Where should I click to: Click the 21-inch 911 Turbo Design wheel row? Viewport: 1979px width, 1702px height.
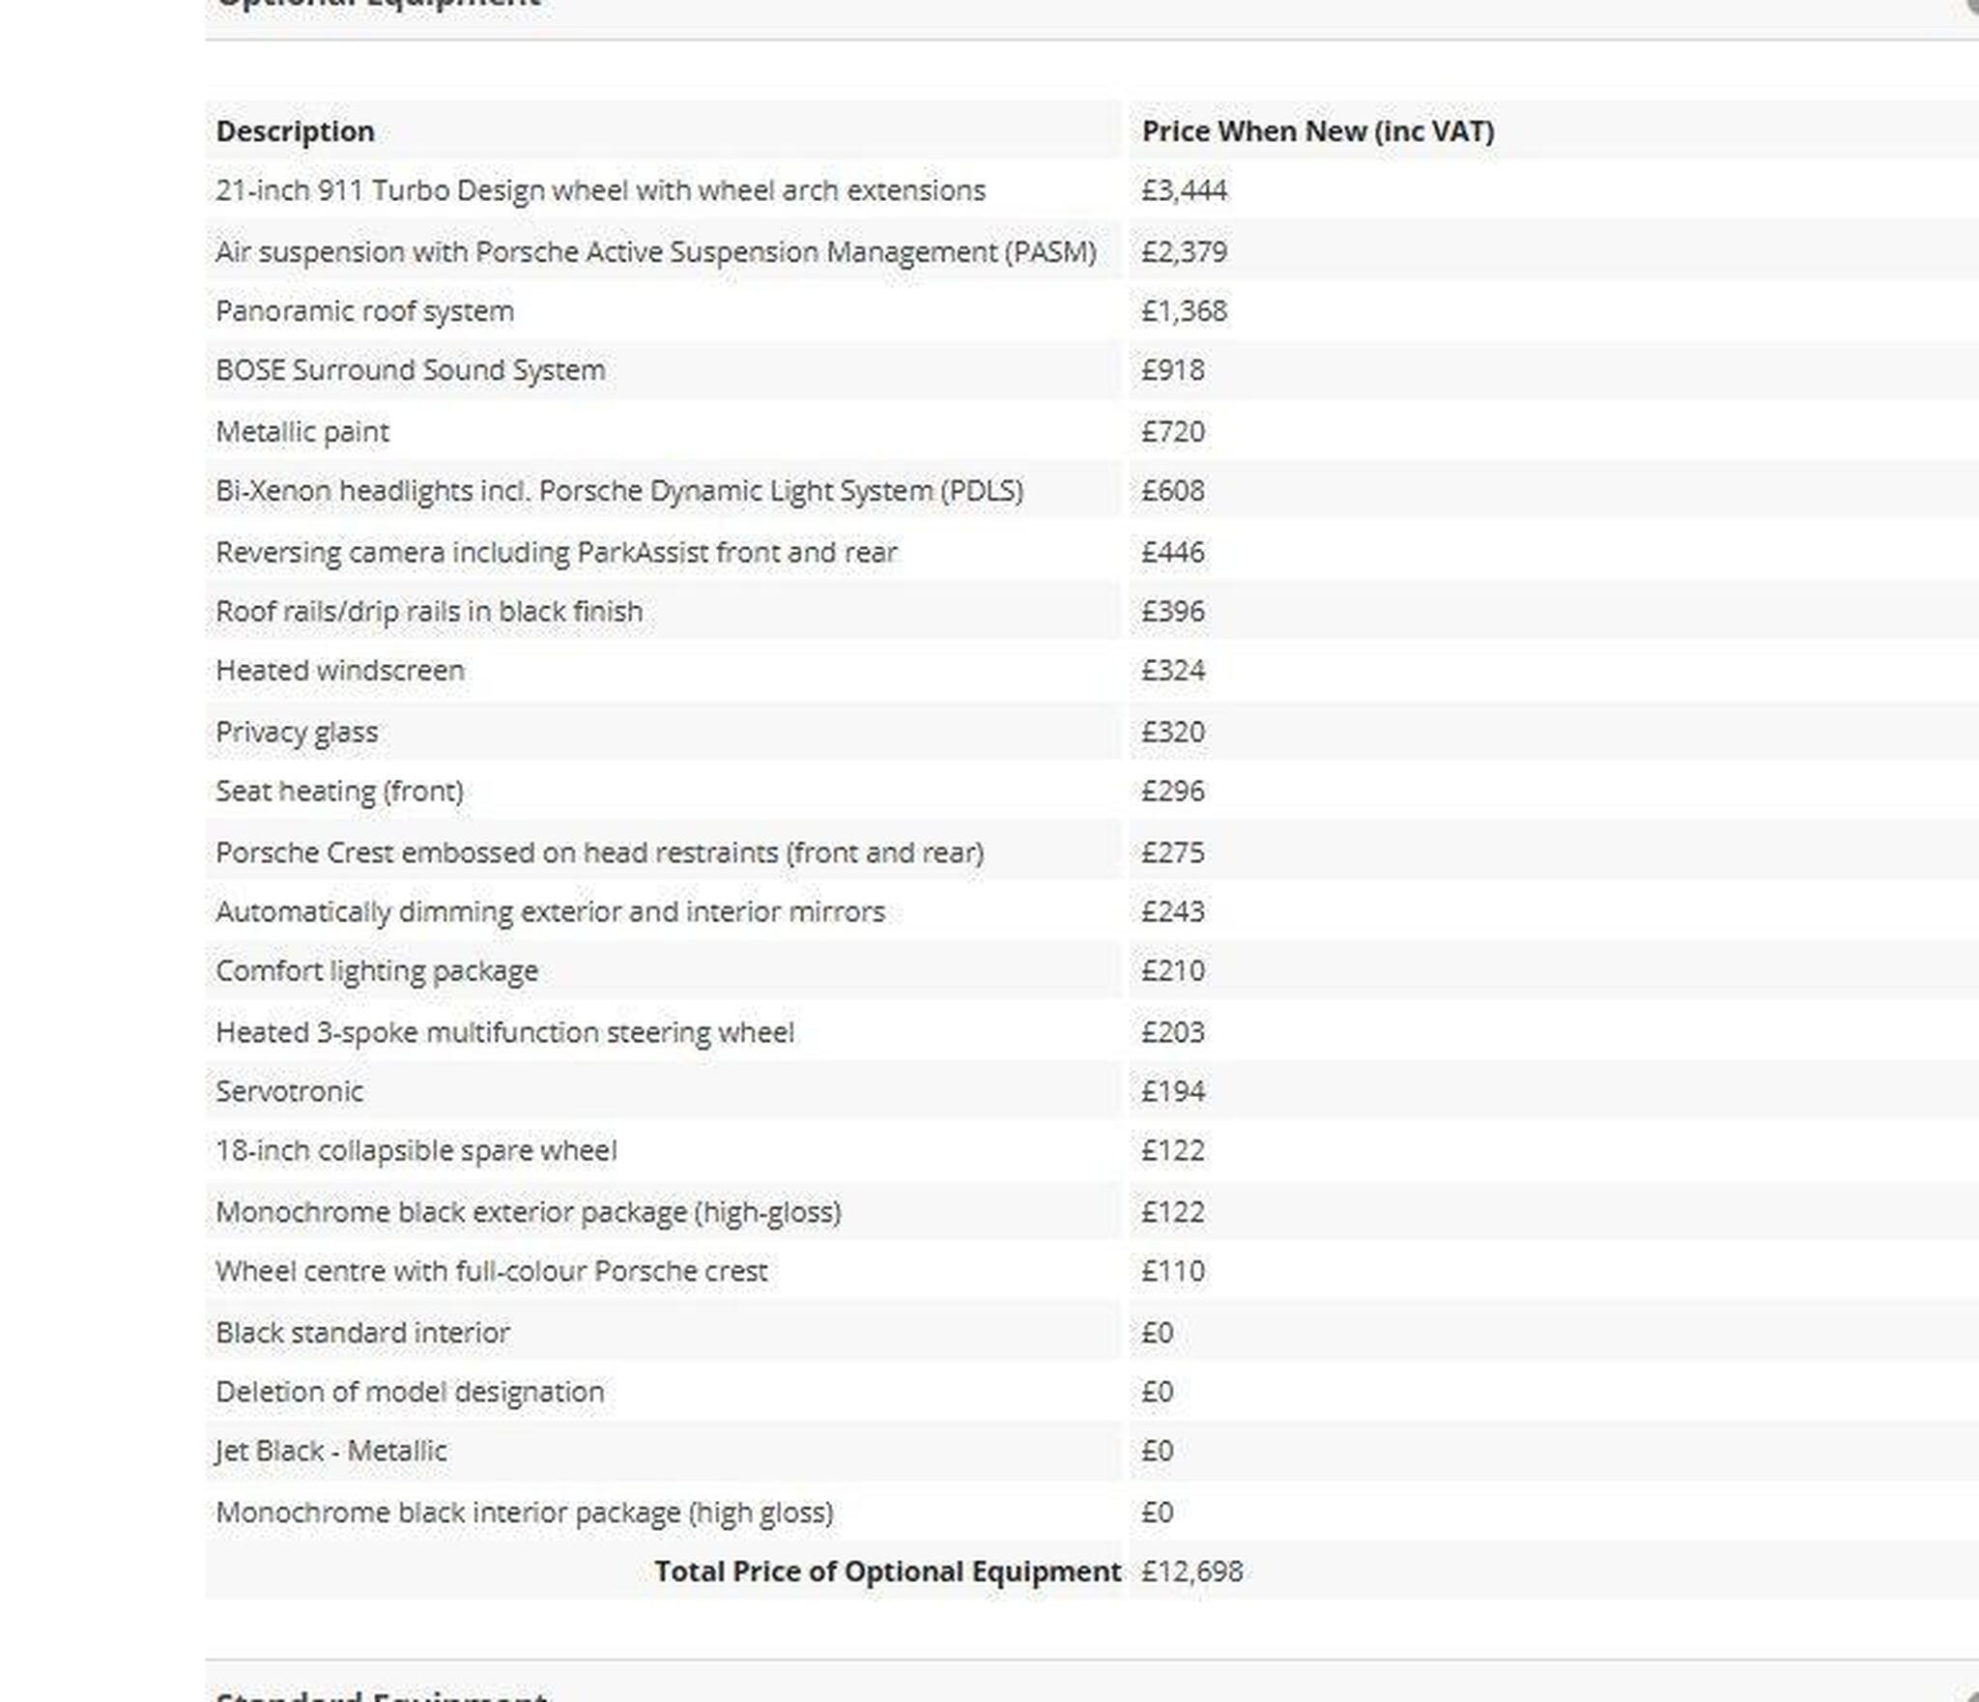[1092, 190]
